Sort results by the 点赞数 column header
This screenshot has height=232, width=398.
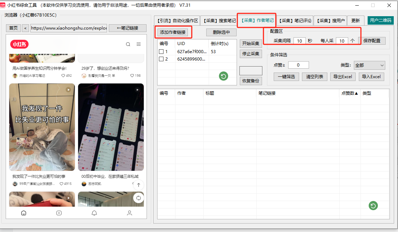[x=349, y=93]
